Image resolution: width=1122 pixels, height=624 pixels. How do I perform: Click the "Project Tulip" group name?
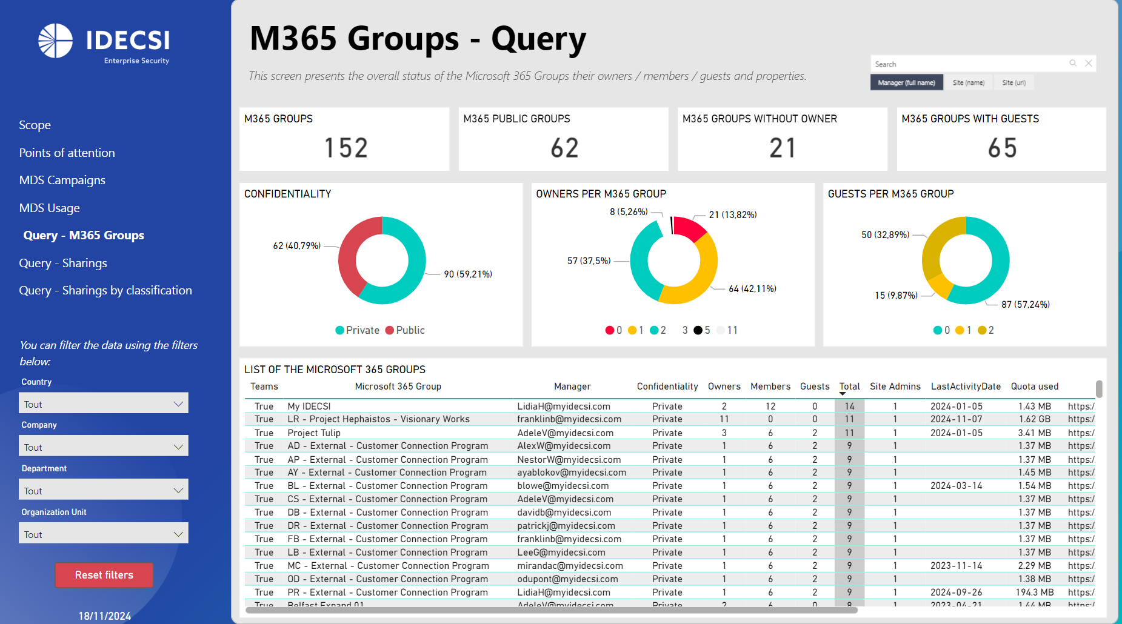314,433
